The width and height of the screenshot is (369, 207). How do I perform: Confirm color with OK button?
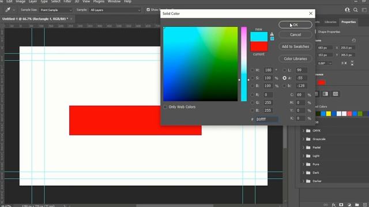pyautogui.click(x=295, y=25)
